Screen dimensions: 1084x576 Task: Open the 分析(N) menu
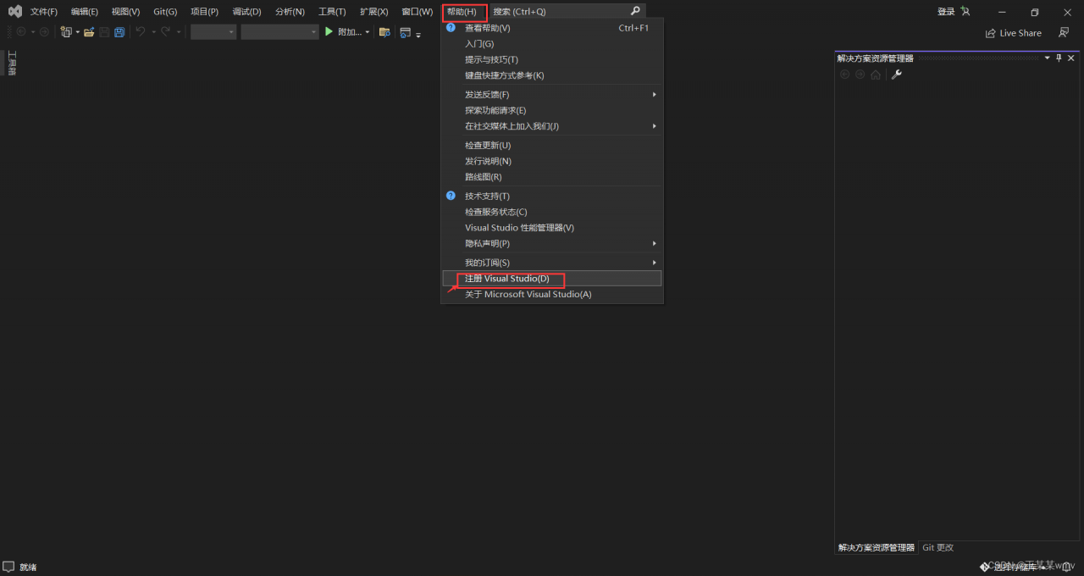click(290, 12)
